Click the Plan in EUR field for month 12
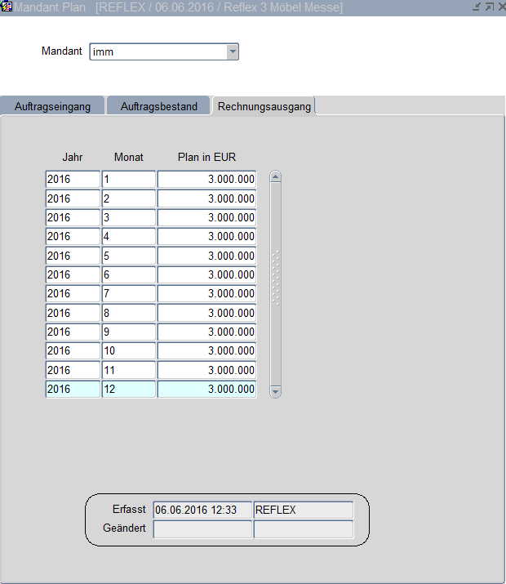 (206, 390)
